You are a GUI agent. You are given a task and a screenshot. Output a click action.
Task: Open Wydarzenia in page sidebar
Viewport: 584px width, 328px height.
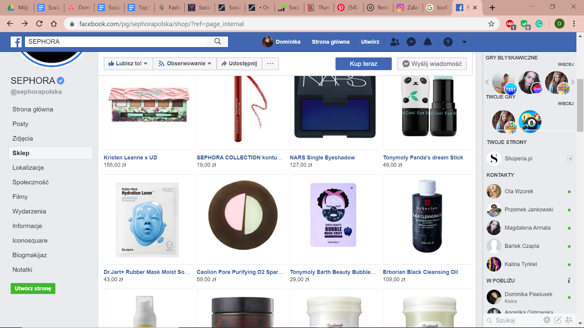(29, 211)
